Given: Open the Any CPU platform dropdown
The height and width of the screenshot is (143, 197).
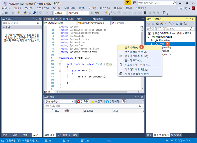Looking at the screenshot, I should [78, 13].
